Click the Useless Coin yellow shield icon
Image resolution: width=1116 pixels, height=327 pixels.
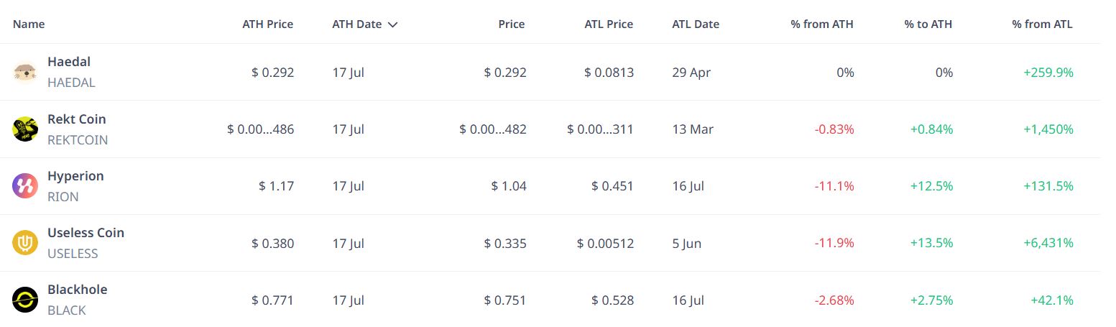click(x=25, y=242)
